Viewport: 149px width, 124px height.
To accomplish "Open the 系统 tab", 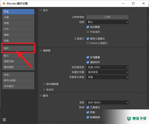I will 18,75.
